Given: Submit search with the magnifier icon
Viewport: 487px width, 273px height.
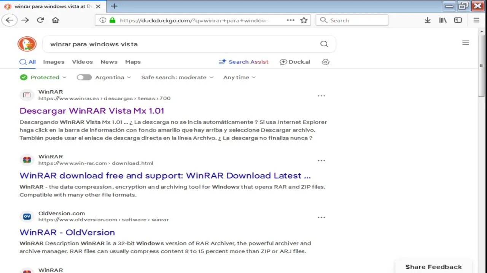Looking at the screenshot, I should tap(324, 44).
